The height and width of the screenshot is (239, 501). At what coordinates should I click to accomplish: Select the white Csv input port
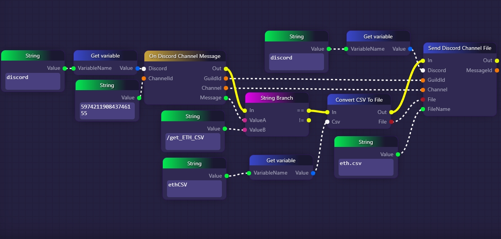point(327,122)
